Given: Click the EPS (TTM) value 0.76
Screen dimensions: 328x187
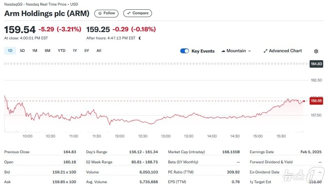Looking at the screenshot, I should pos(235,182).
